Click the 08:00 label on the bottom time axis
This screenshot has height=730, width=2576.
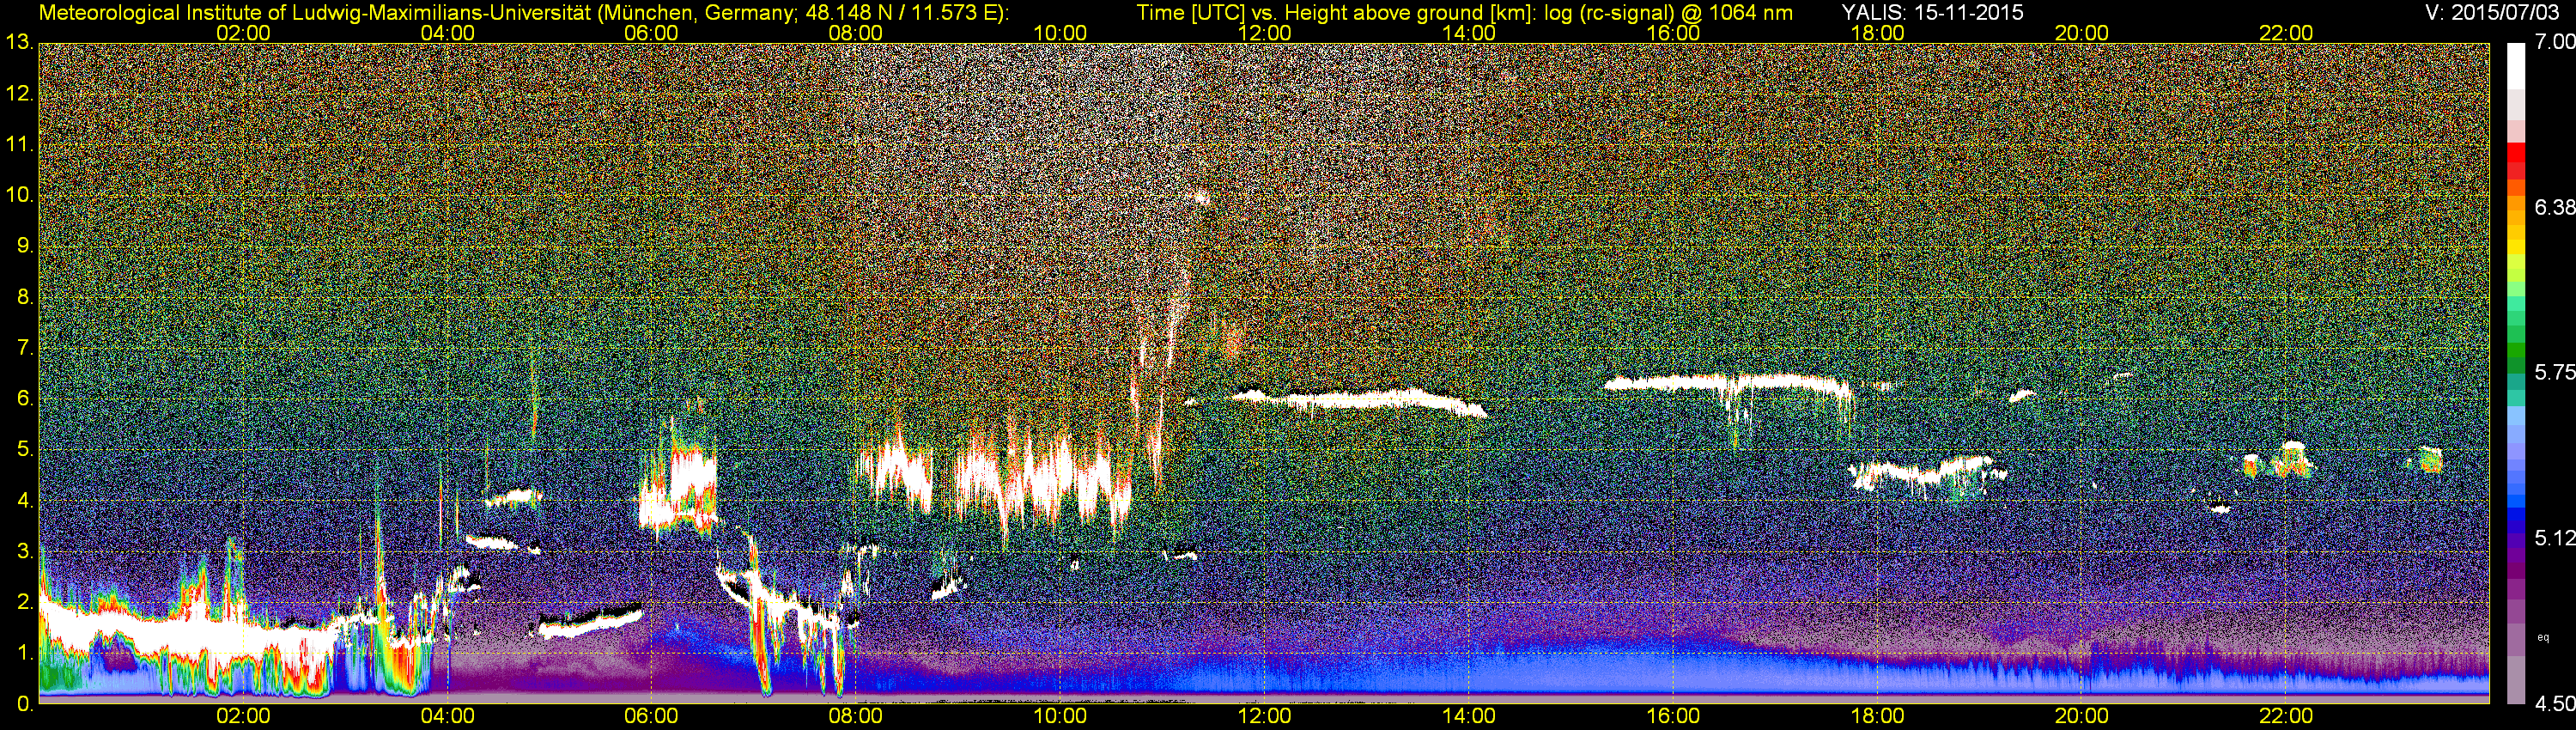click(x=856, y=716)
